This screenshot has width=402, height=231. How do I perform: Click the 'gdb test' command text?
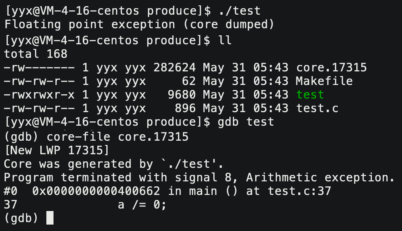246,122
